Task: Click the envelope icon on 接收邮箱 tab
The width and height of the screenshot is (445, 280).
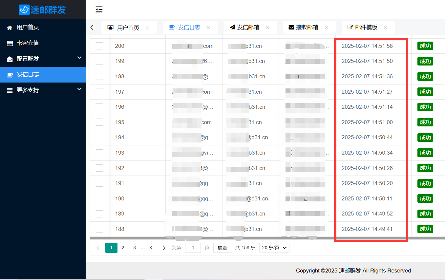Action: 290,27
